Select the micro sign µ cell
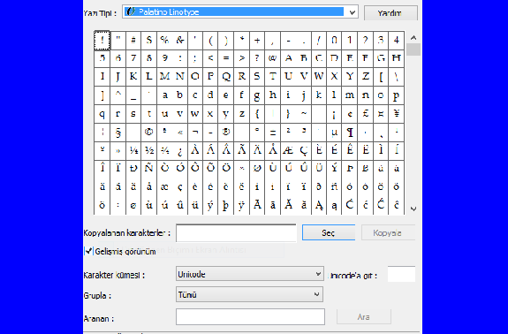The width and height of the screenshot is (508, 334). pyautogui.click(x=335, y=133)
